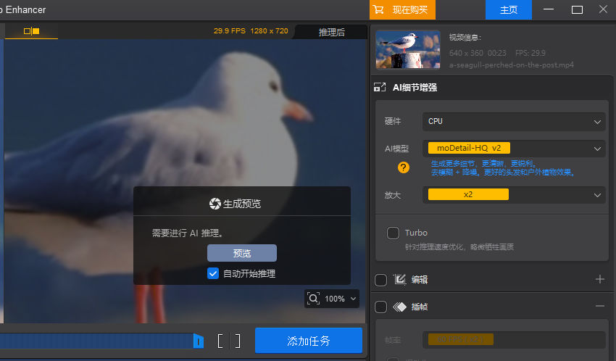Click the 编辑 crop-edit icon
Viewport: 616px width, 361px height.
pyautogui.click(x=399, y=279)
